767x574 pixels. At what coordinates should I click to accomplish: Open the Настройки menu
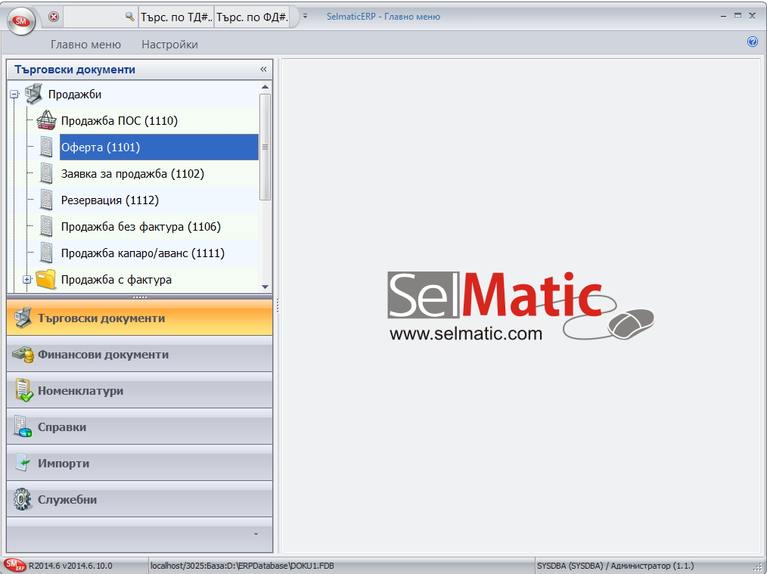point(169,45)
